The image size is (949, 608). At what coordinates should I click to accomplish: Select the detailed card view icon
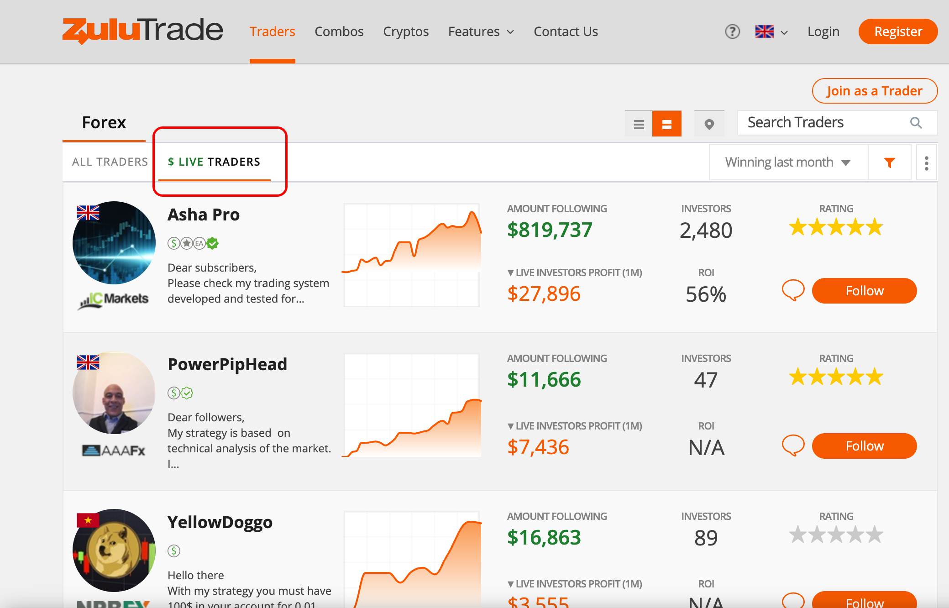point(666,124)
